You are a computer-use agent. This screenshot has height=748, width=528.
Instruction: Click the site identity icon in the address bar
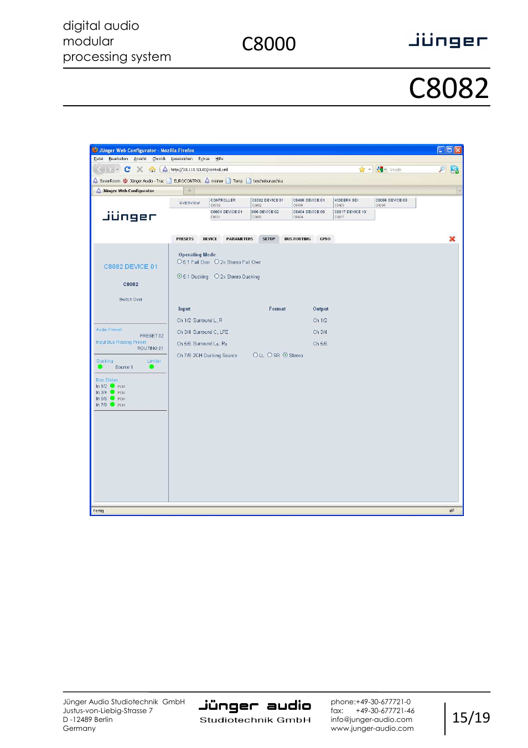[165, 169]
